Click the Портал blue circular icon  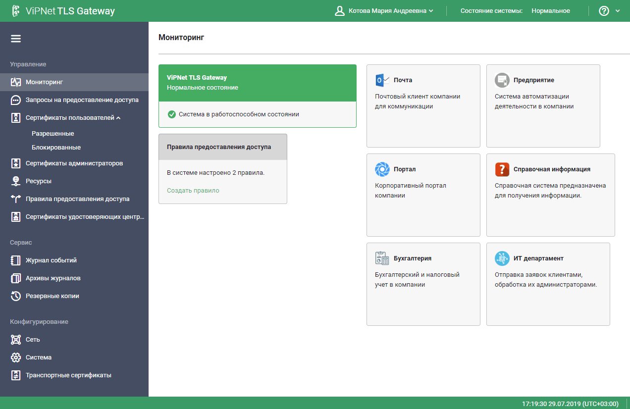[382, 169]
